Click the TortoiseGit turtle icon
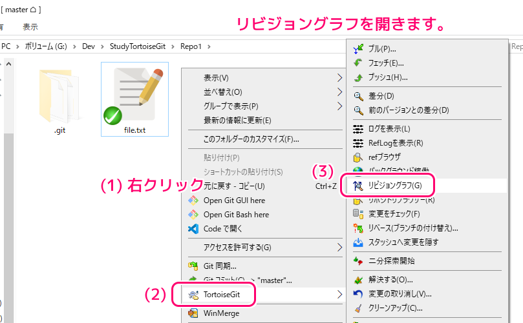Viewport: 523px width, 323px height. (x=193, y=295)
